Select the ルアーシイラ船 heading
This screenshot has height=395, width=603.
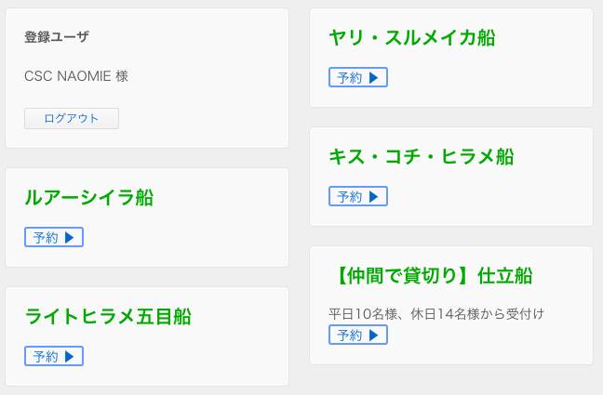[89, 197]
